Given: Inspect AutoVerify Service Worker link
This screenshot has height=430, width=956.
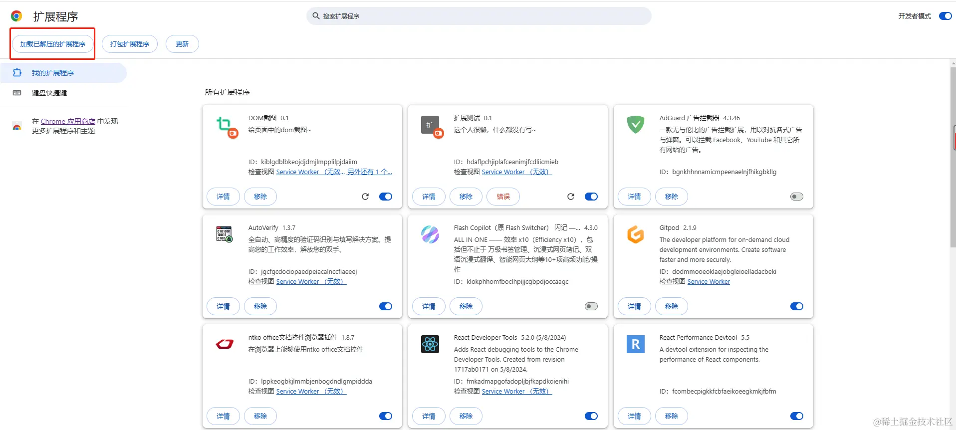Looking at the screenshot, I should (x=311, y=281).
